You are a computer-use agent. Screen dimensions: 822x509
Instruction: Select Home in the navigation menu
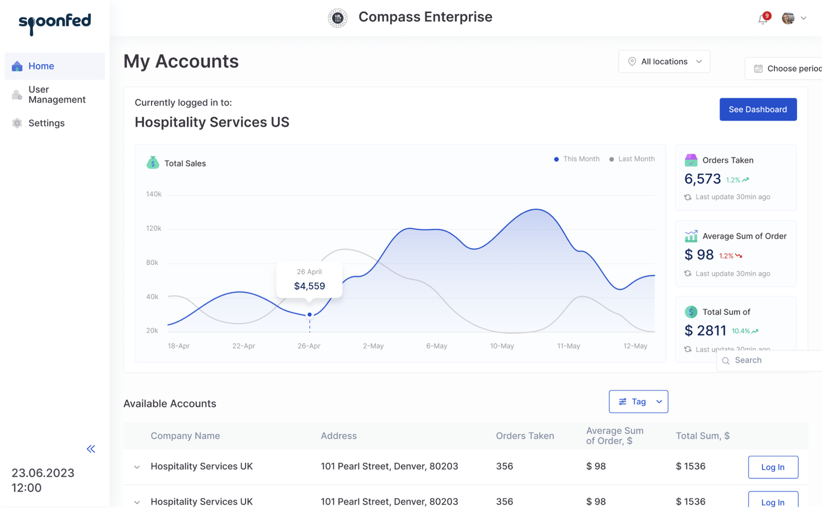[41, 66]
